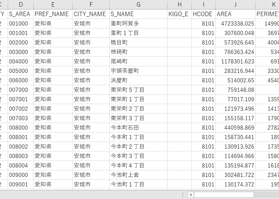Click cell containing 009001
The height and width of the screenshot is (199, 279).
[21, 184]
